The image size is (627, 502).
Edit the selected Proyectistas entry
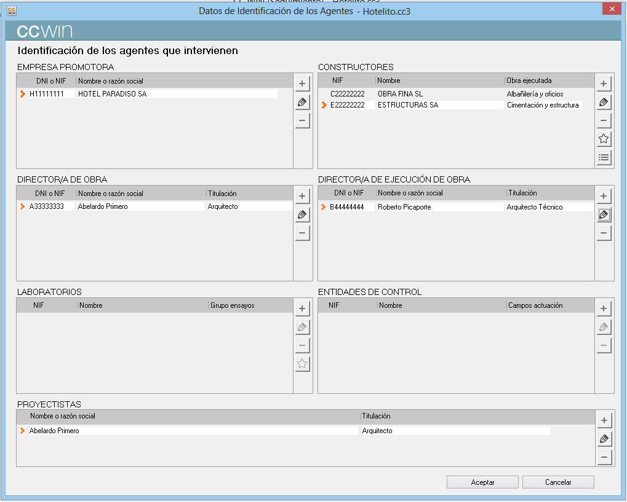(x=604, y=439)
